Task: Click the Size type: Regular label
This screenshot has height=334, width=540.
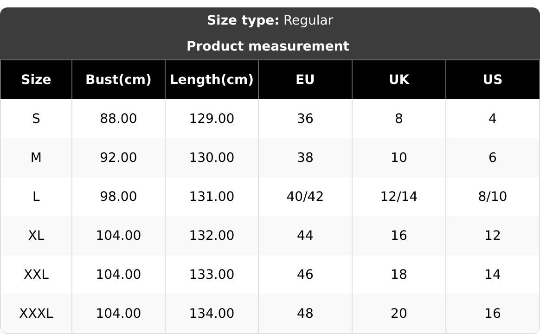Action: (x=270, y=20)
